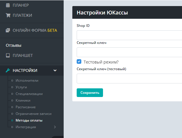Open Клиники settings entry

click(x=23, y=100)
